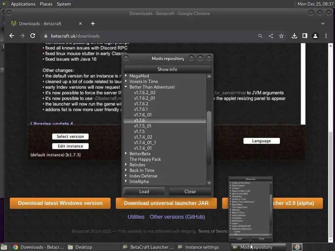Collapse the Better Than Adventure! node
Screen dimensions: 335x251
(x=126, y=87)
